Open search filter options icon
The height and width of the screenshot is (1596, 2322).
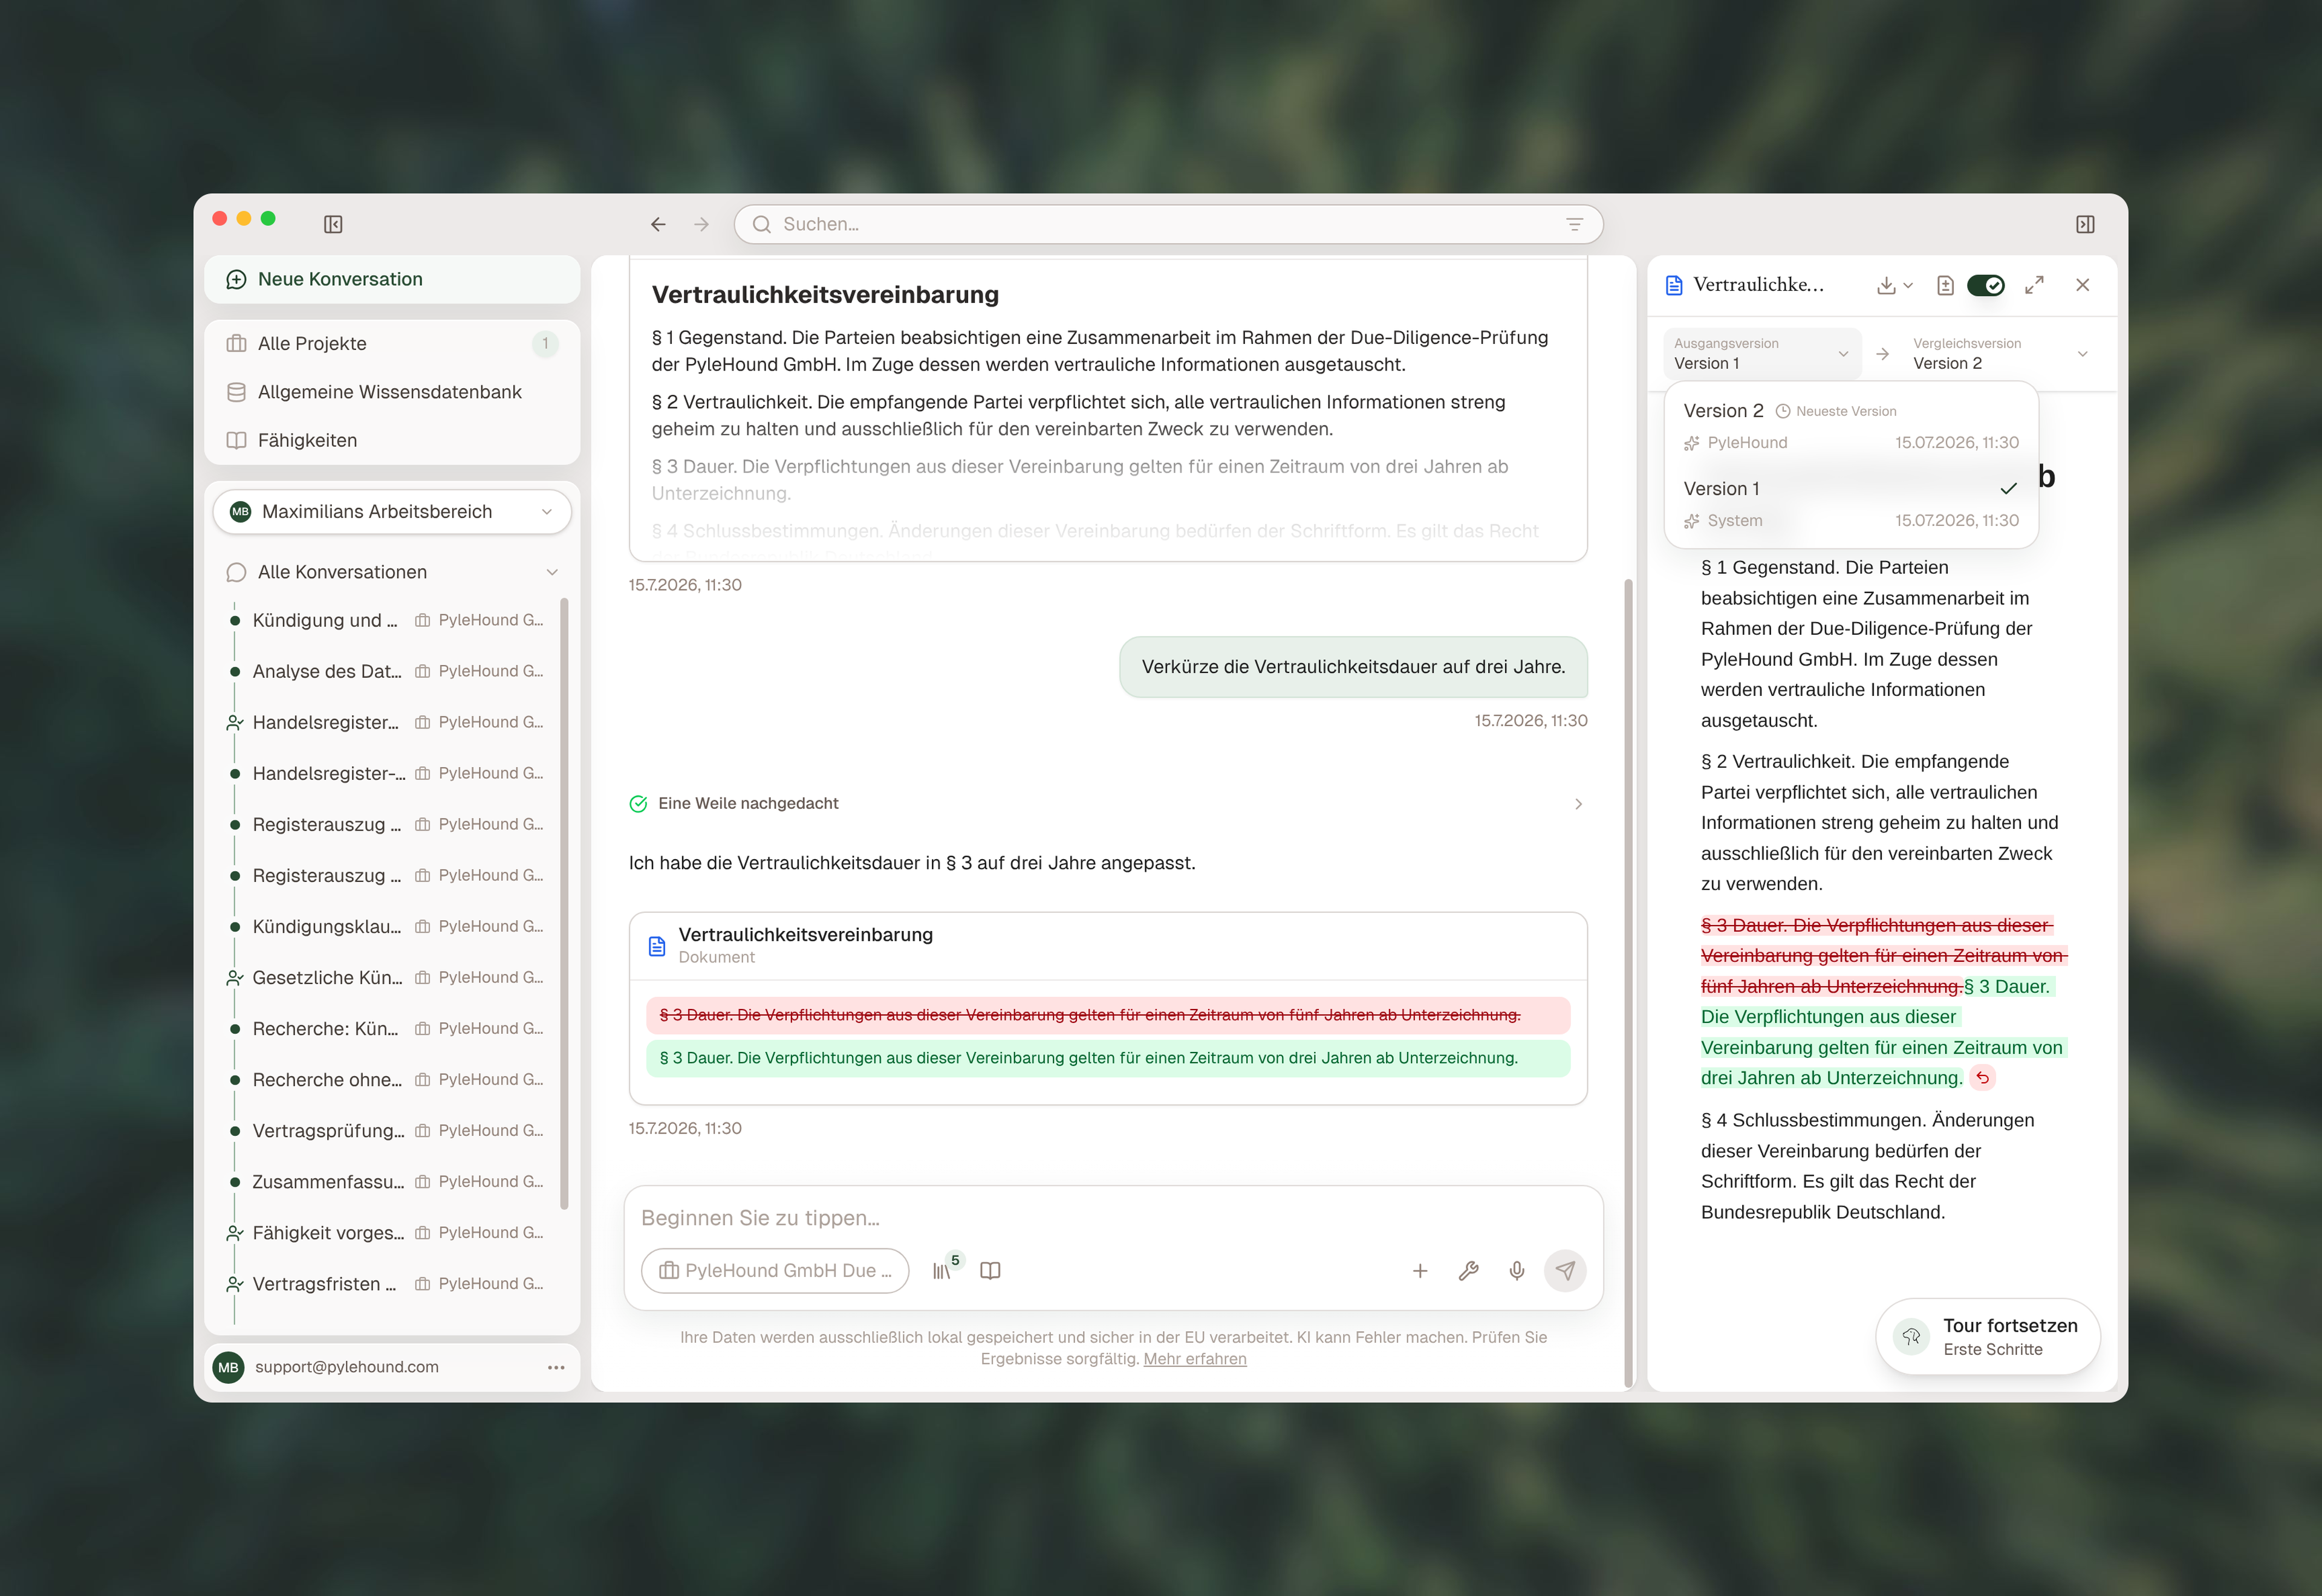pos(1574,224)
